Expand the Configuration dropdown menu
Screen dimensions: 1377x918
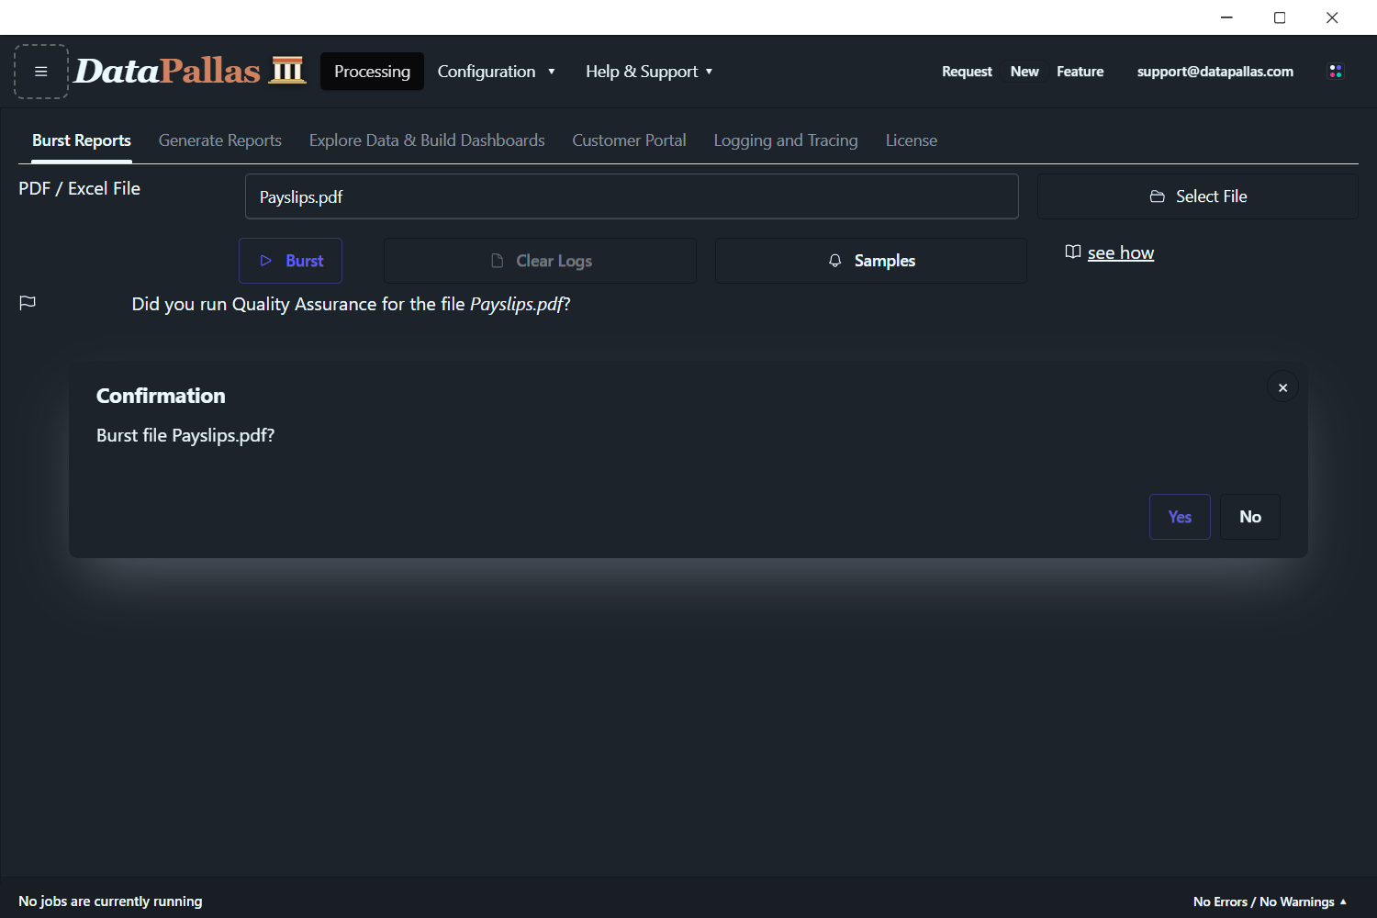496,72
